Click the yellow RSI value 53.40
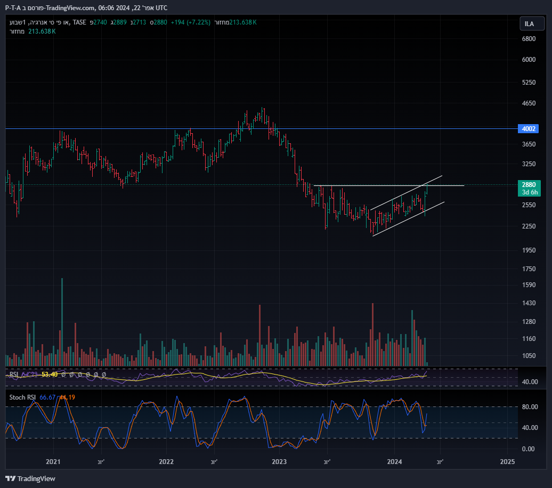Screen dimensions: 552x488 (49, 375)
